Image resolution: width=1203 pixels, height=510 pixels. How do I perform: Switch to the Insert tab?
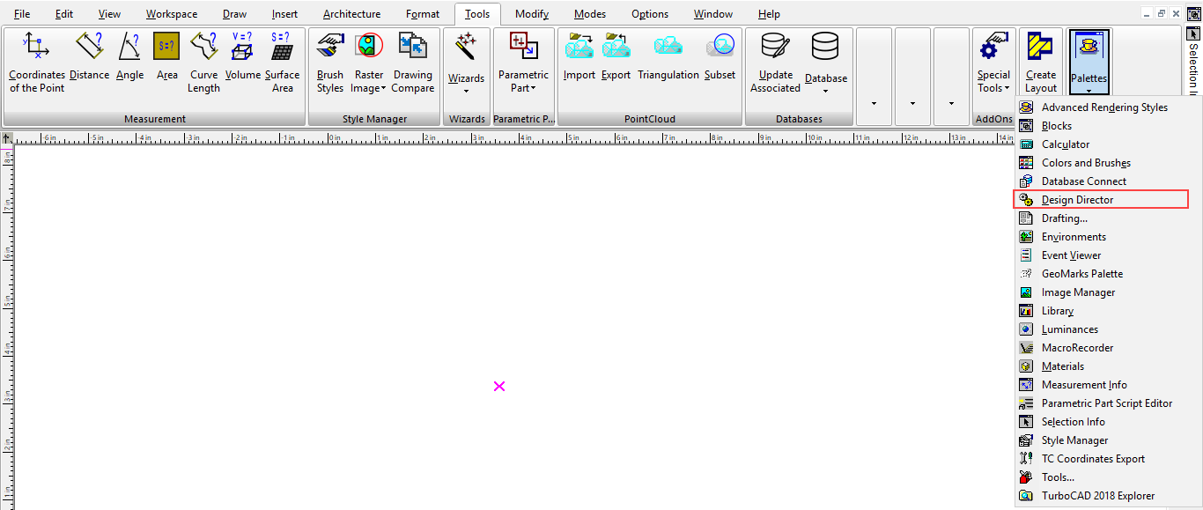point(284,14)
